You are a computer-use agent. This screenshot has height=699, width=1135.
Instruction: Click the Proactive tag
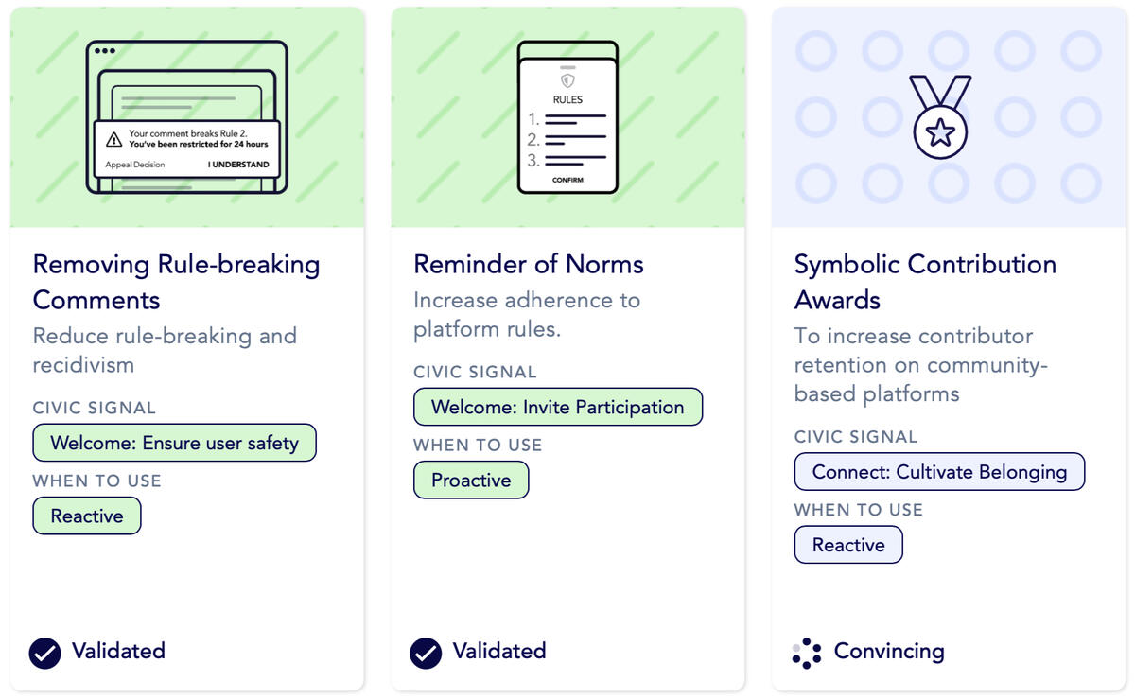471,481
